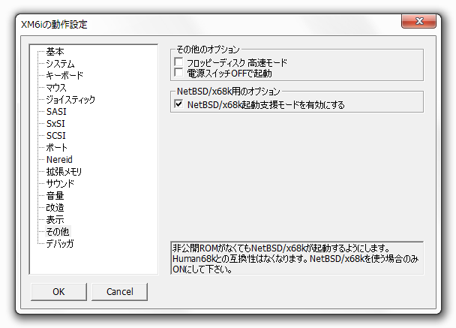
Task: Click the help description text box
Action: 297,258
